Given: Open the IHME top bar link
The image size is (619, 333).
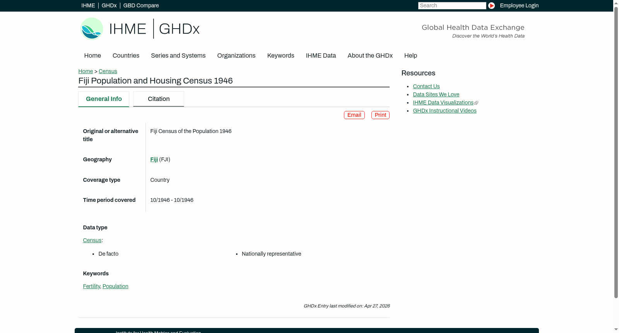Looking at the screenshot, I should tap(88, 5).
